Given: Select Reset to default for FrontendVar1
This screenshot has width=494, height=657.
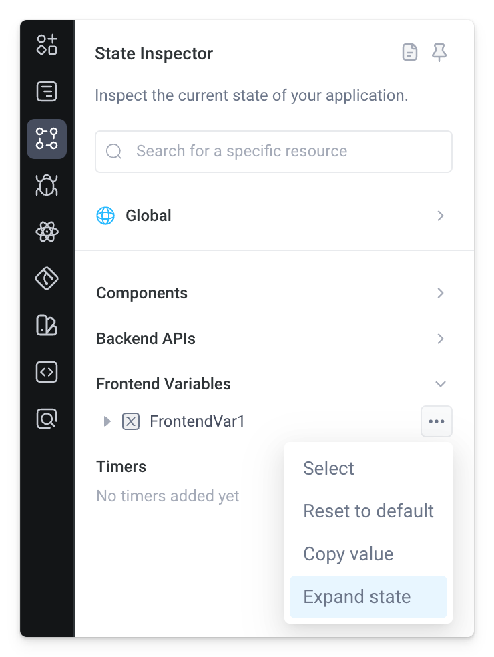Looking at the screenshot, I should 368,511.
